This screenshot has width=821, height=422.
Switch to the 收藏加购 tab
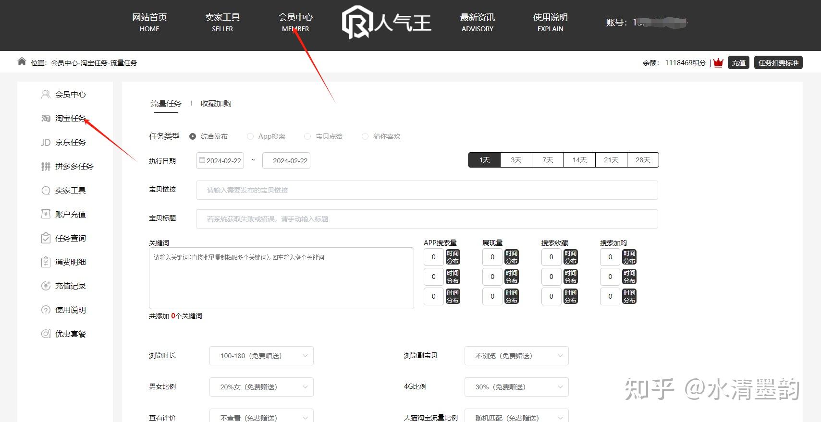[216, 103]
